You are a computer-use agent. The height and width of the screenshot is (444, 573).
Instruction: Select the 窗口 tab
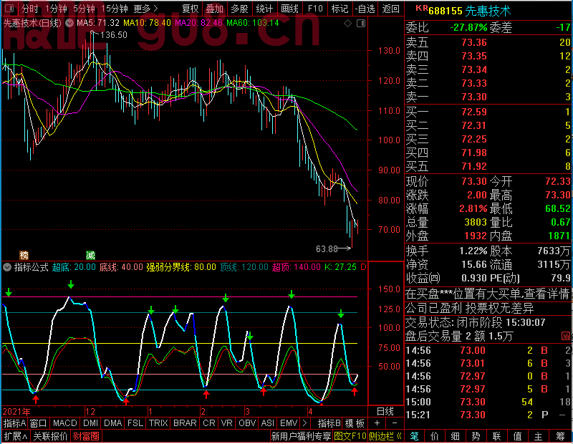[39, 423]
